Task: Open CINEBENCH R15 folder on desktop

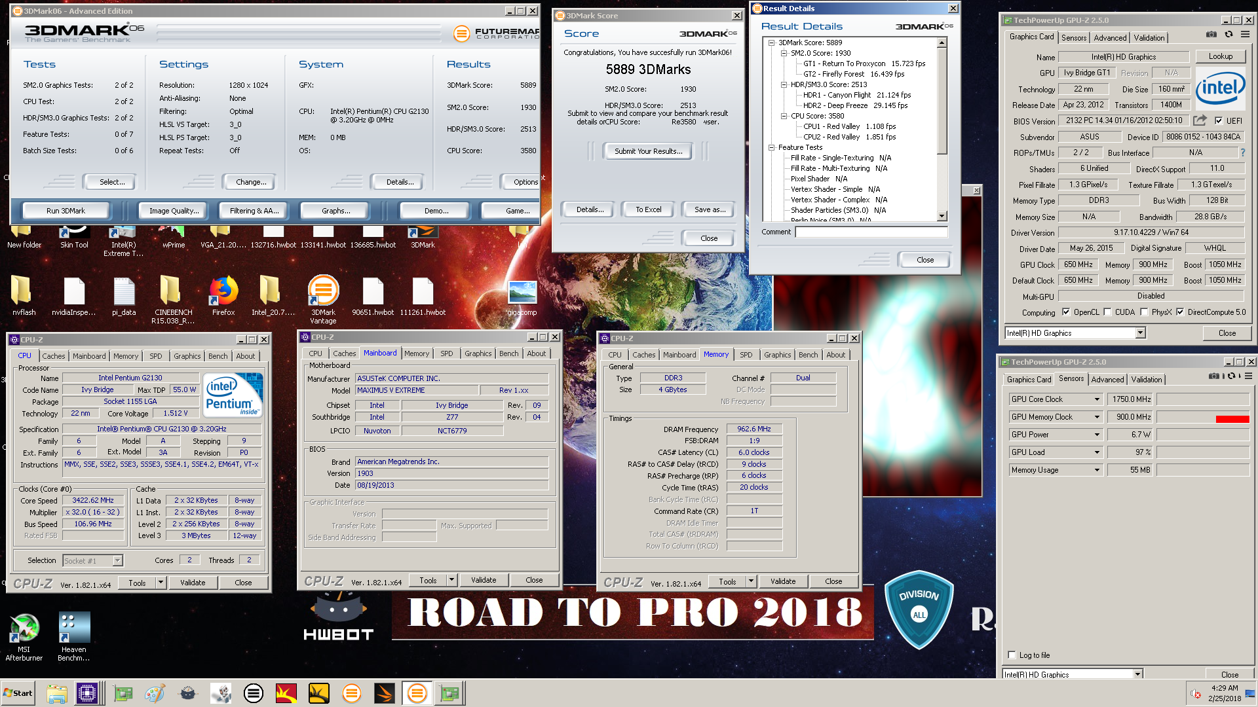Action: coord(173,299)
